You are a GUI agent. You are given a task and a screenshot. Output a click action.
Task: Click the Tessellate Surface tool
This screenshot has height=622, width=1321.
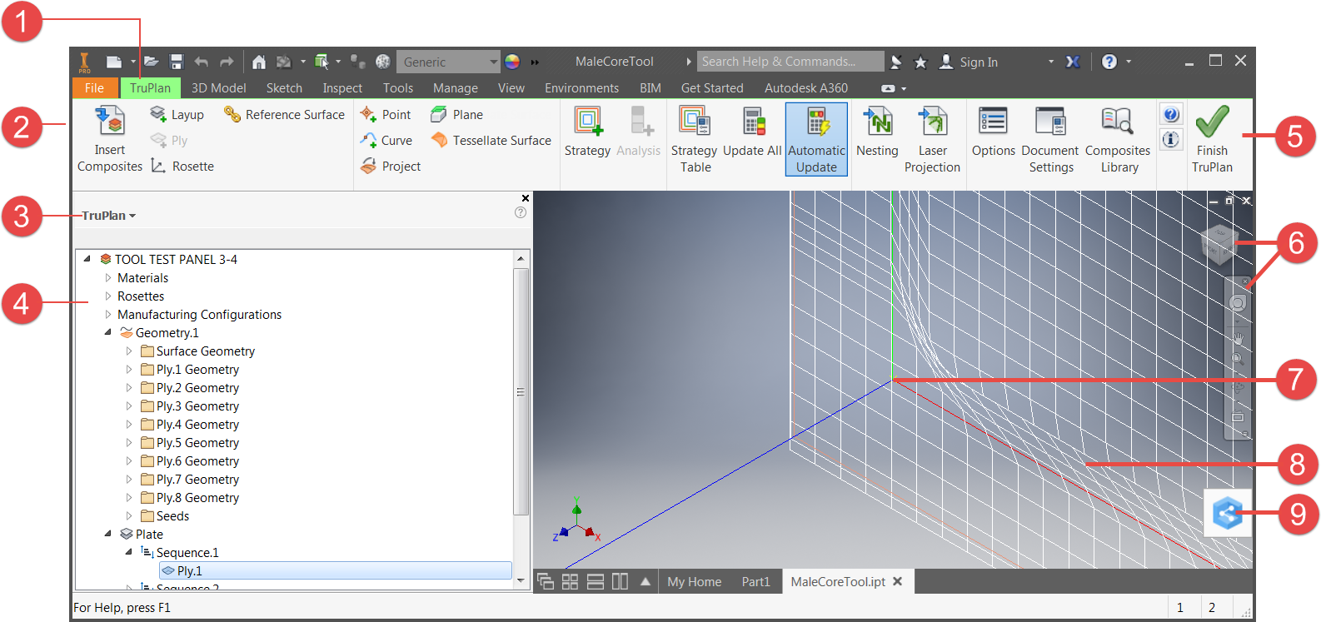tap(491, 140)
